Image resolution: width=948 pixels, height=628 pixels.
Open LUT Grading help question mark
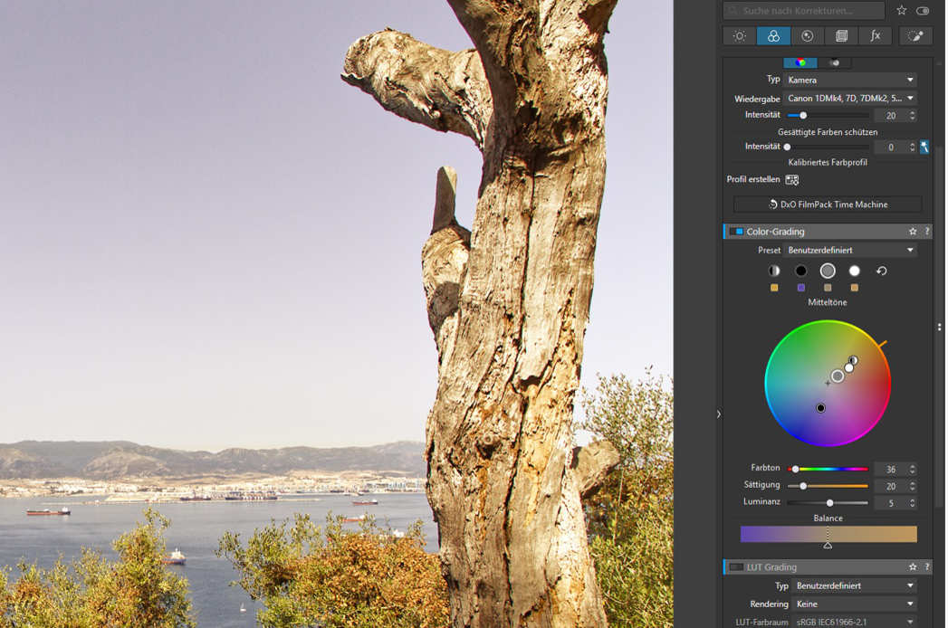coord(927,567)
